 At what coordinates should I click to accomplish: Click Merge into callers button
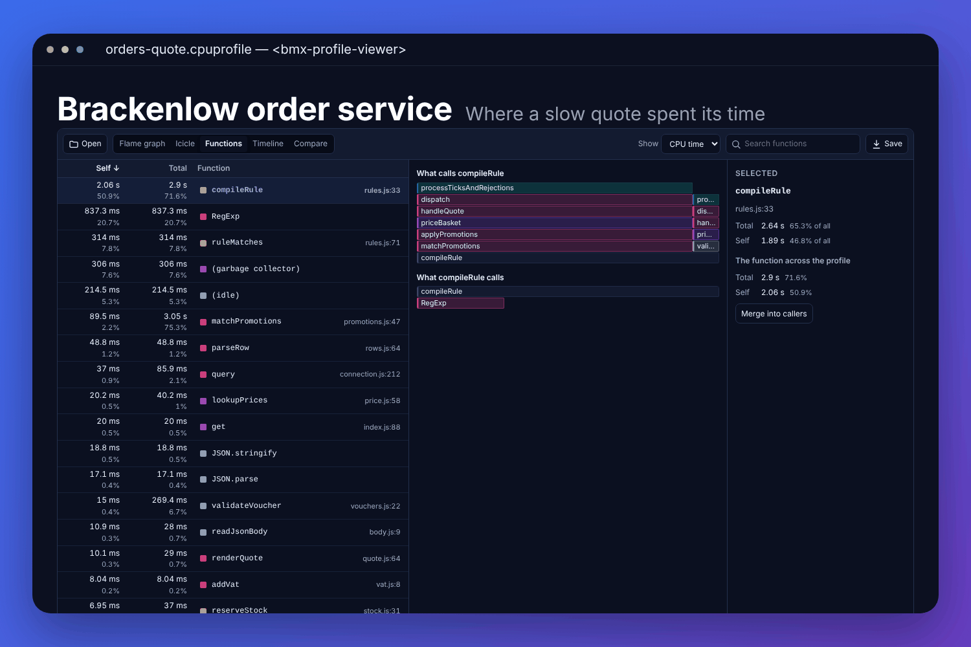[774, 314]
